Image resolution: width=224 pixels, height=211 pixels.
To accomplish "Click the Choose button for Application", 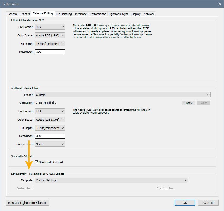I will pyautogui.click(x=188, y=103).
